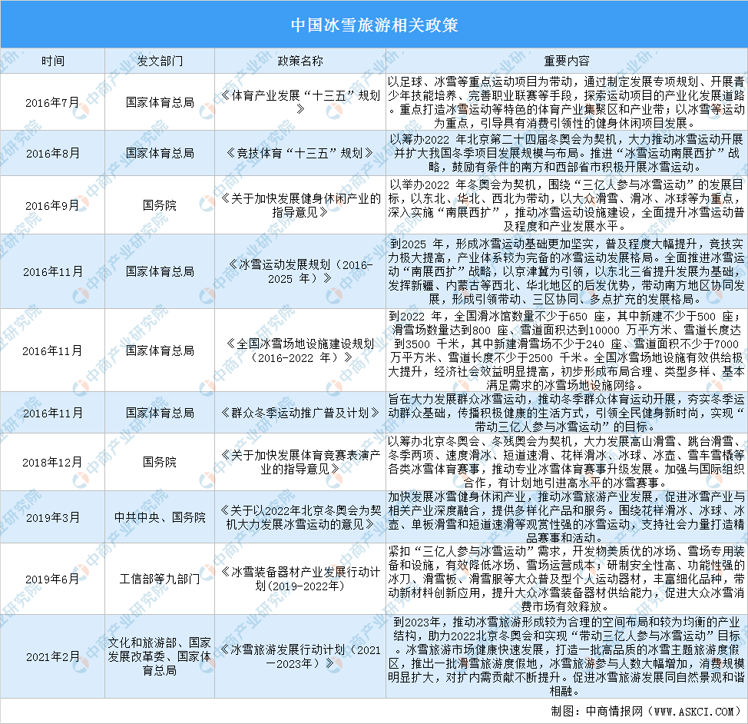The image size is (748, 724).
Task: Select 国家体育总局 in the 2016年8月 row
Action: (160, 153)
